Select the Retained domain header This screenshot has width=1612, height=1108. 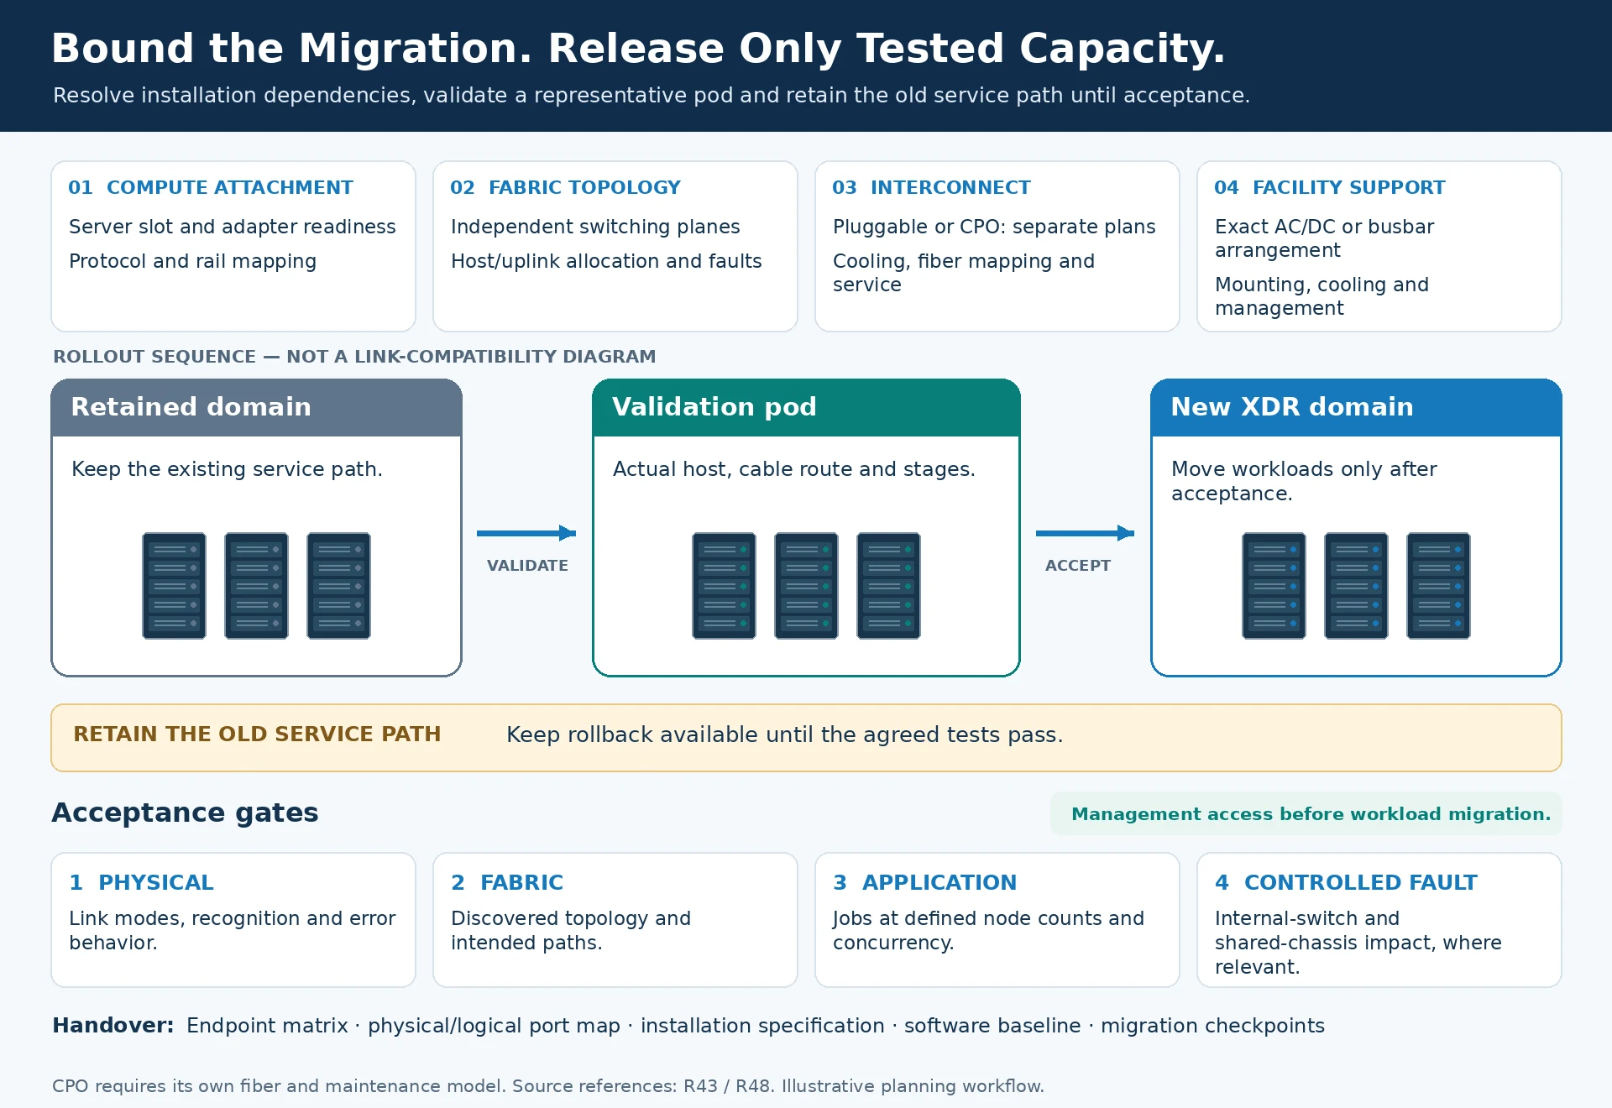[x=256, y=408]
